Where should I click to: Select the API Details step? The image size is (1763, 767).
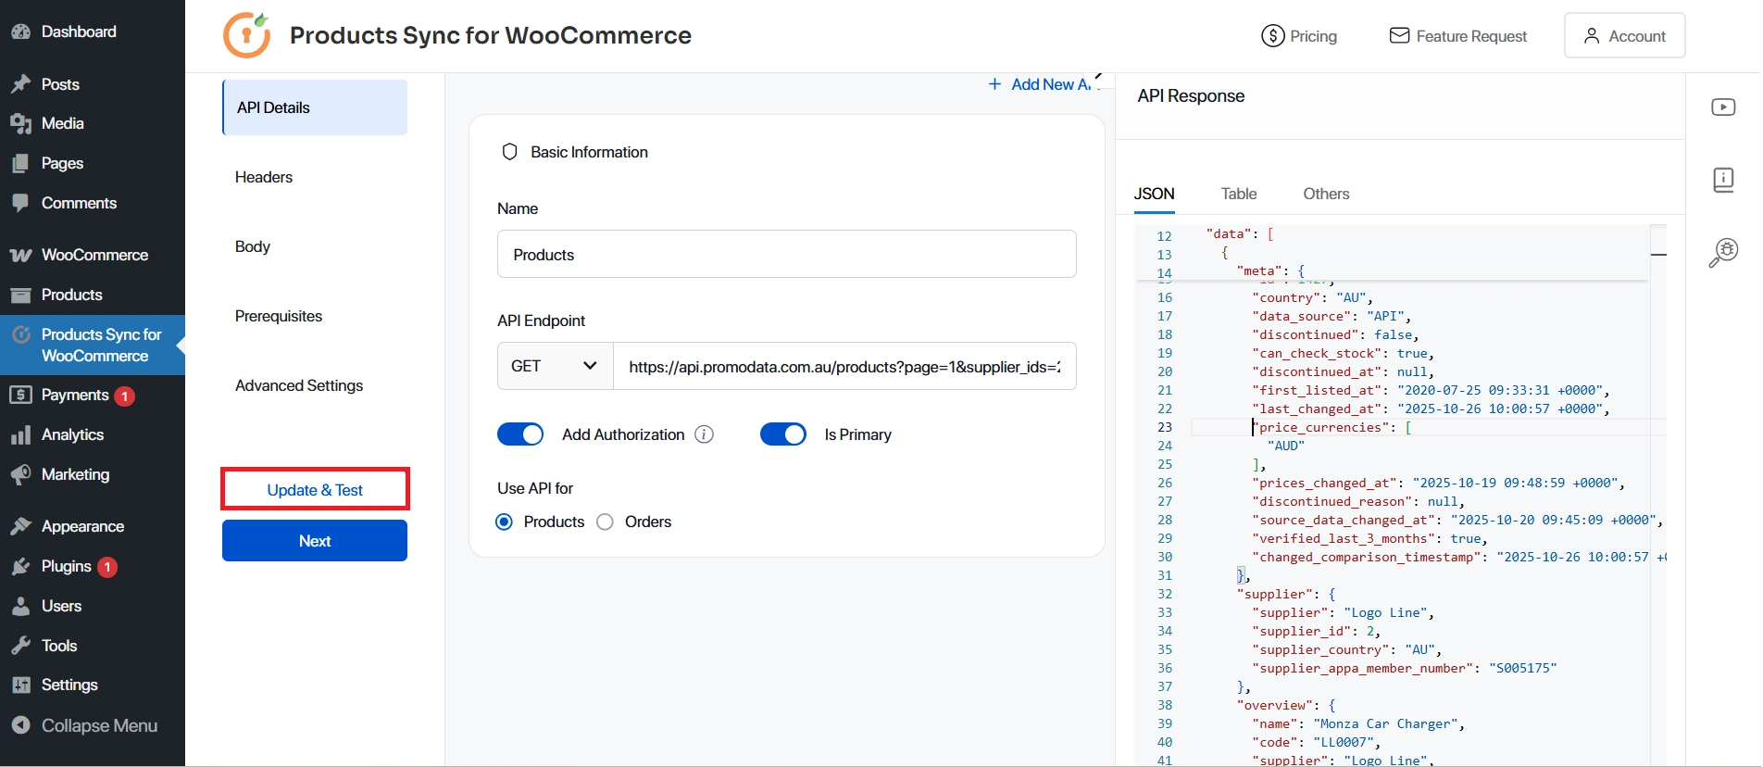[x=315, y=107]
